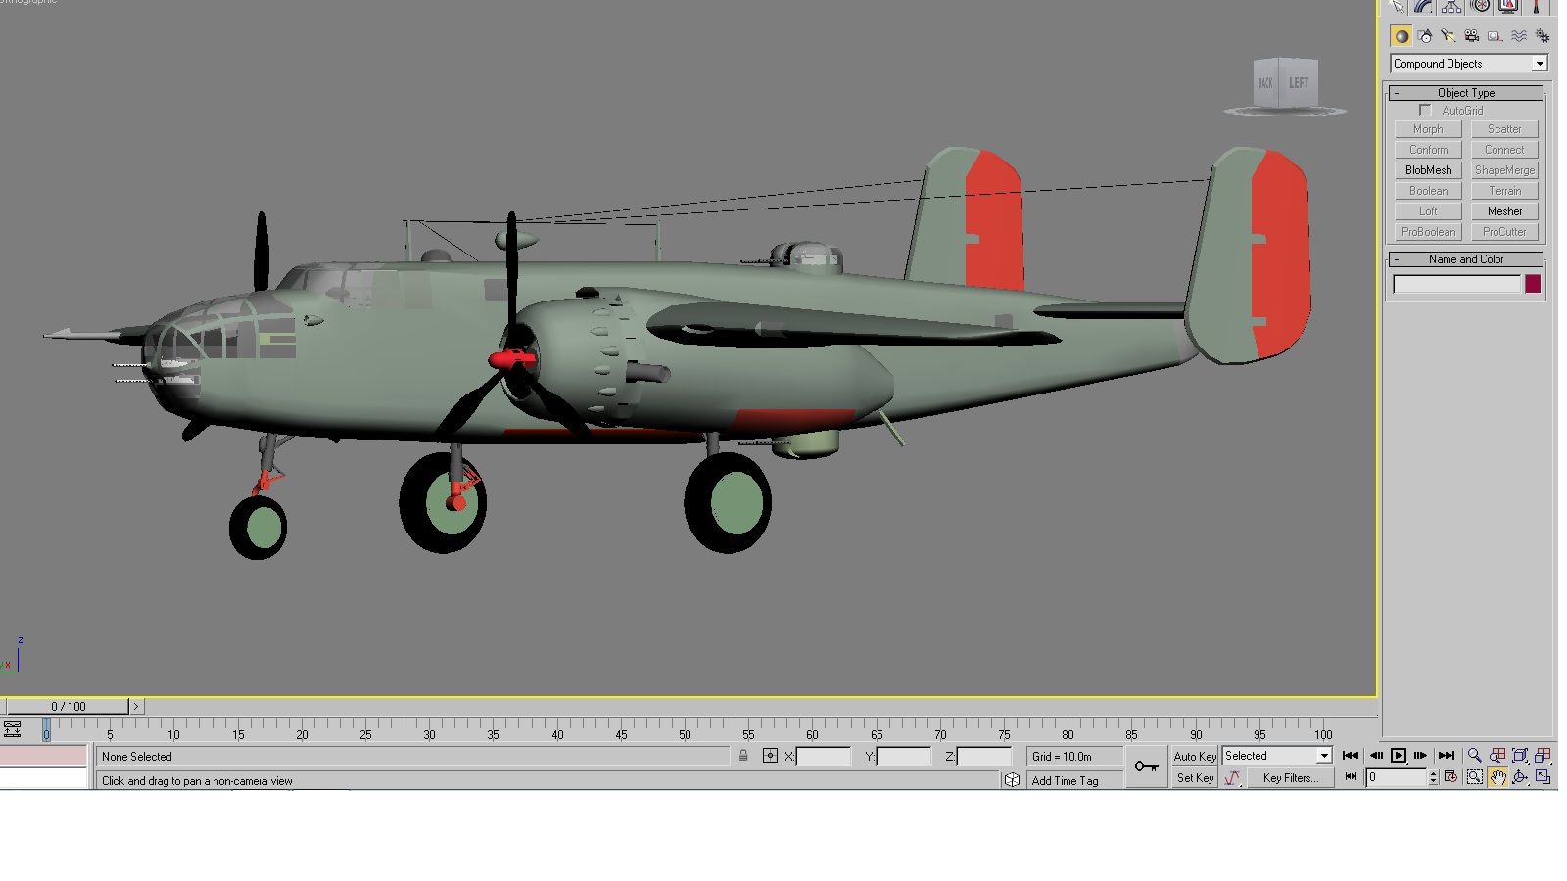Click the Orbit viewport icon
The width and height of the screenshot is (1567, 881).
pos(1520,777)
